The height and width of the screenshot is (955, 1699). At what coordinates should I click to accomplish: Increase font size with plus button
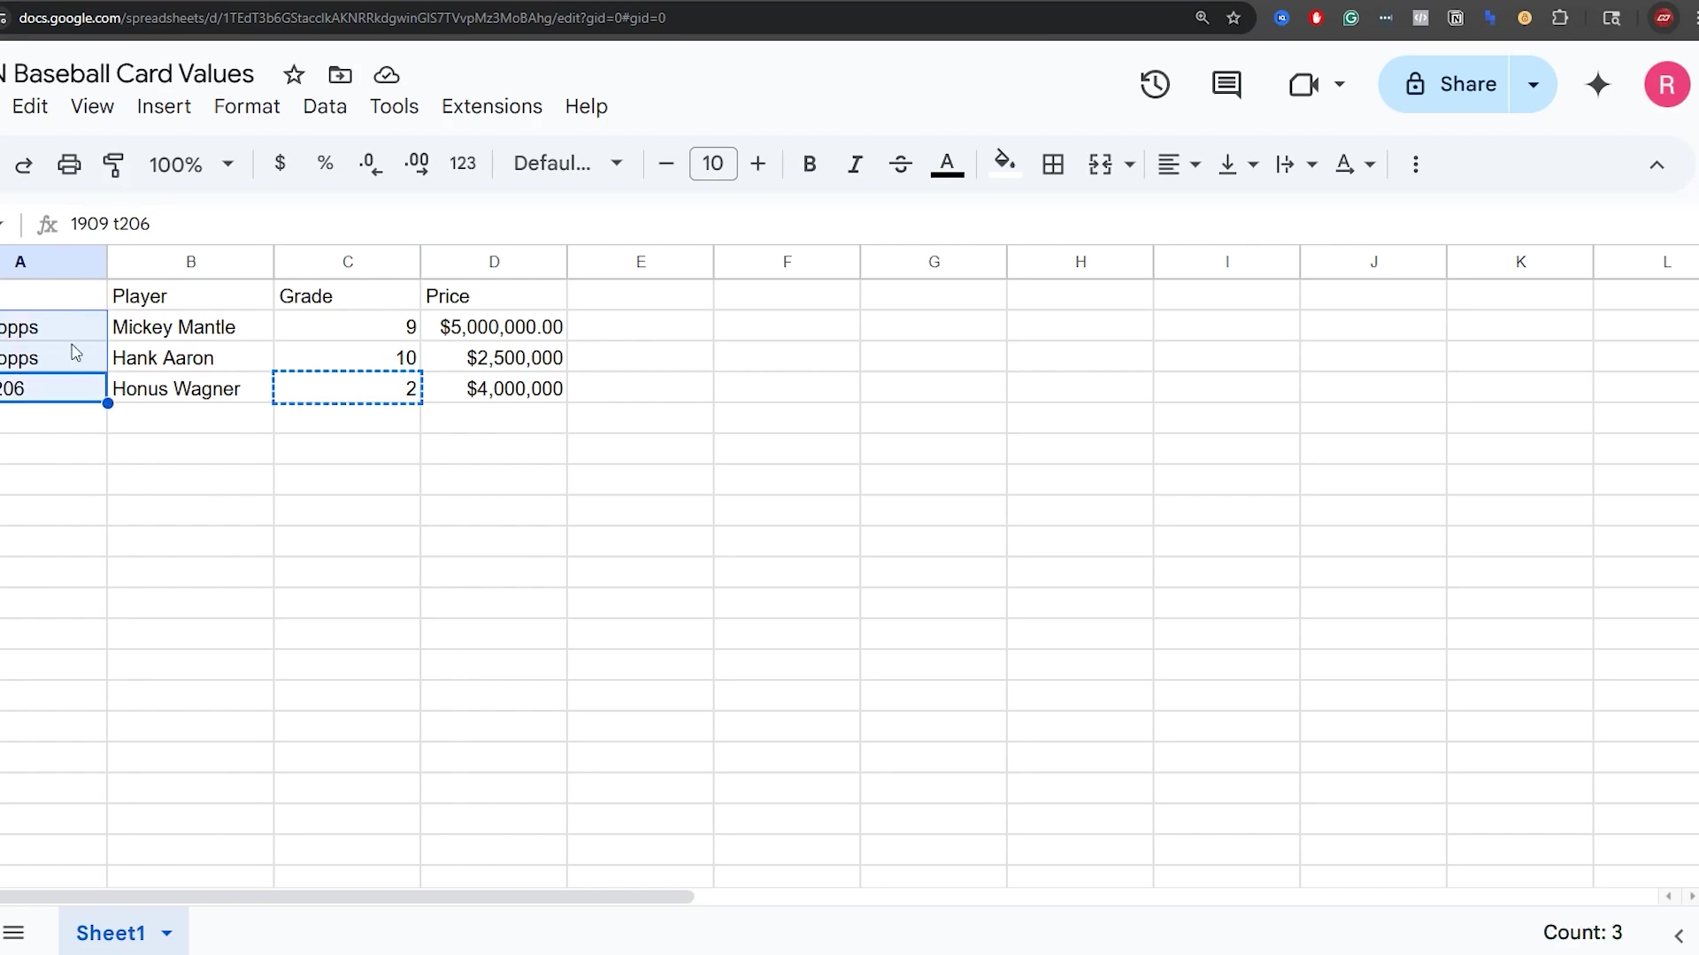(x=757, y=164)
